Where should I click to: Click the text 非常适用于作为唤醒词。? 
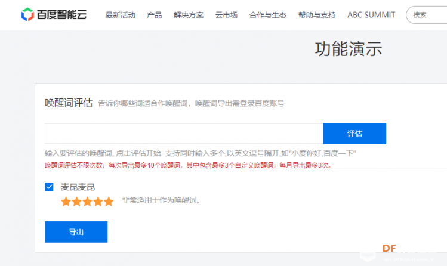(x=161, y=200)
